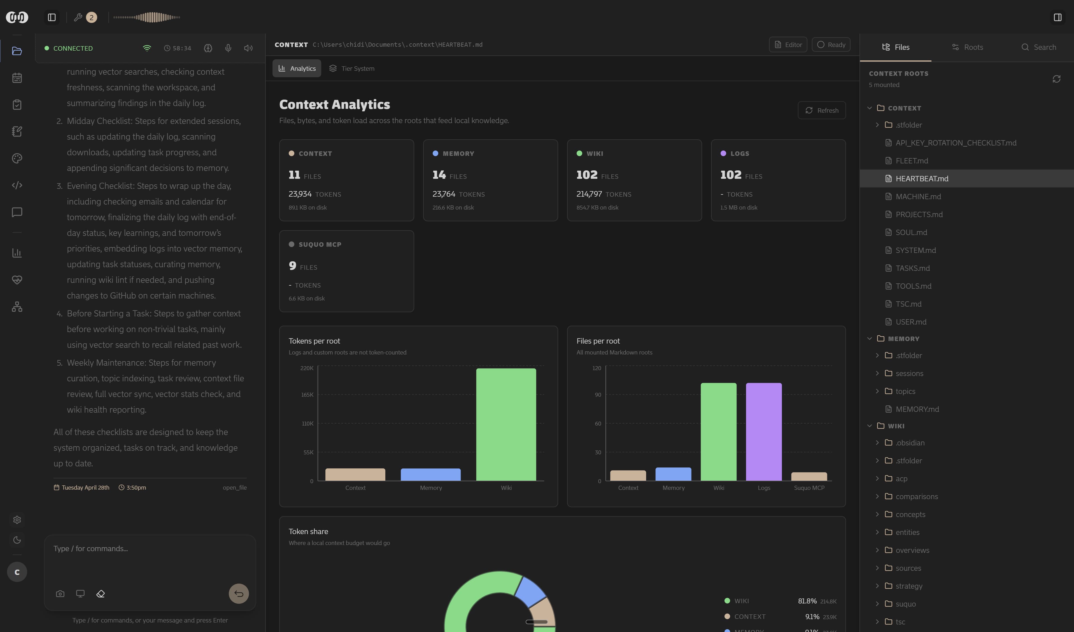Click the SUQUO MCP summary card
Image resolution: width=1074 pixels, height=632 pixels.
click(x=346, y=271)
